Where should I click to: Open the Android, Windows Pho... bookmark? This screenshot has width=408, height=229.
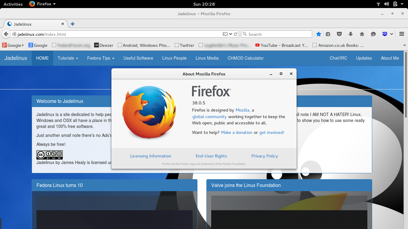pyautogui.click(x=144, y=45)
